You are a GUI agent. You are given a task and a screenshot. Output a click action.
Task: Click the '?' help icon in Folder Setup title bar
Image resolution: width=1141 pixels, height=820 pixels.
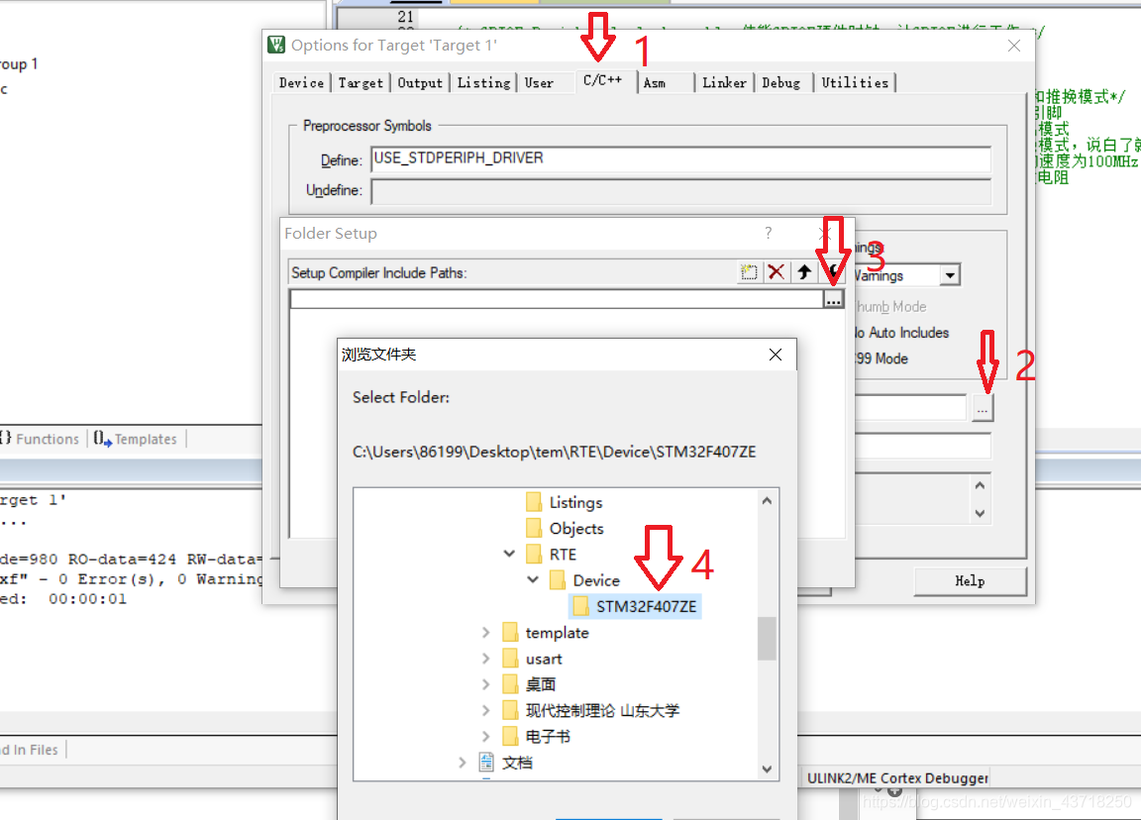[769, 233]
